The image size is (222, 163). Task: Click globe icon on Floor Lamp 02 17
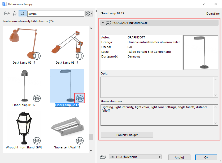80,98
